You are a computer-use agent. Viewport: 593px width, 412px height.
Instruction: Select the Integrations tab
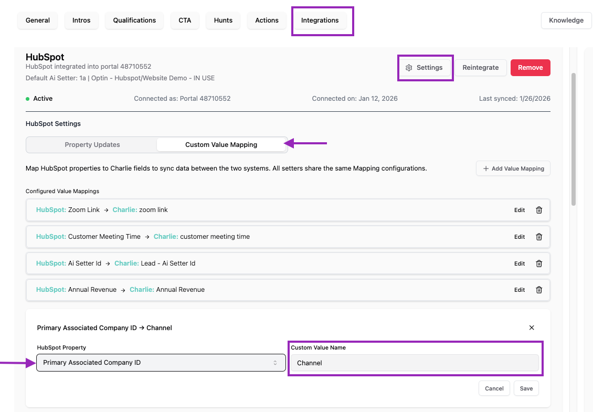pos(320,20)
